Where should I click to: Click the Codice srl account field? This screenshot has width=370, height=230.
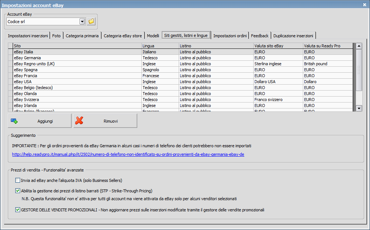click(x=43, y=22)
